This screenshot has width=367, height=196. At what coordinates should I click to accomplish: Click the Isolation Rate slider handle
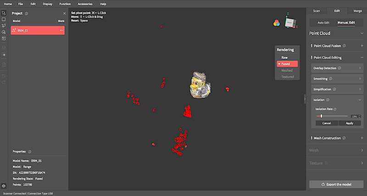pyautogui.click(x=322, y=116)
